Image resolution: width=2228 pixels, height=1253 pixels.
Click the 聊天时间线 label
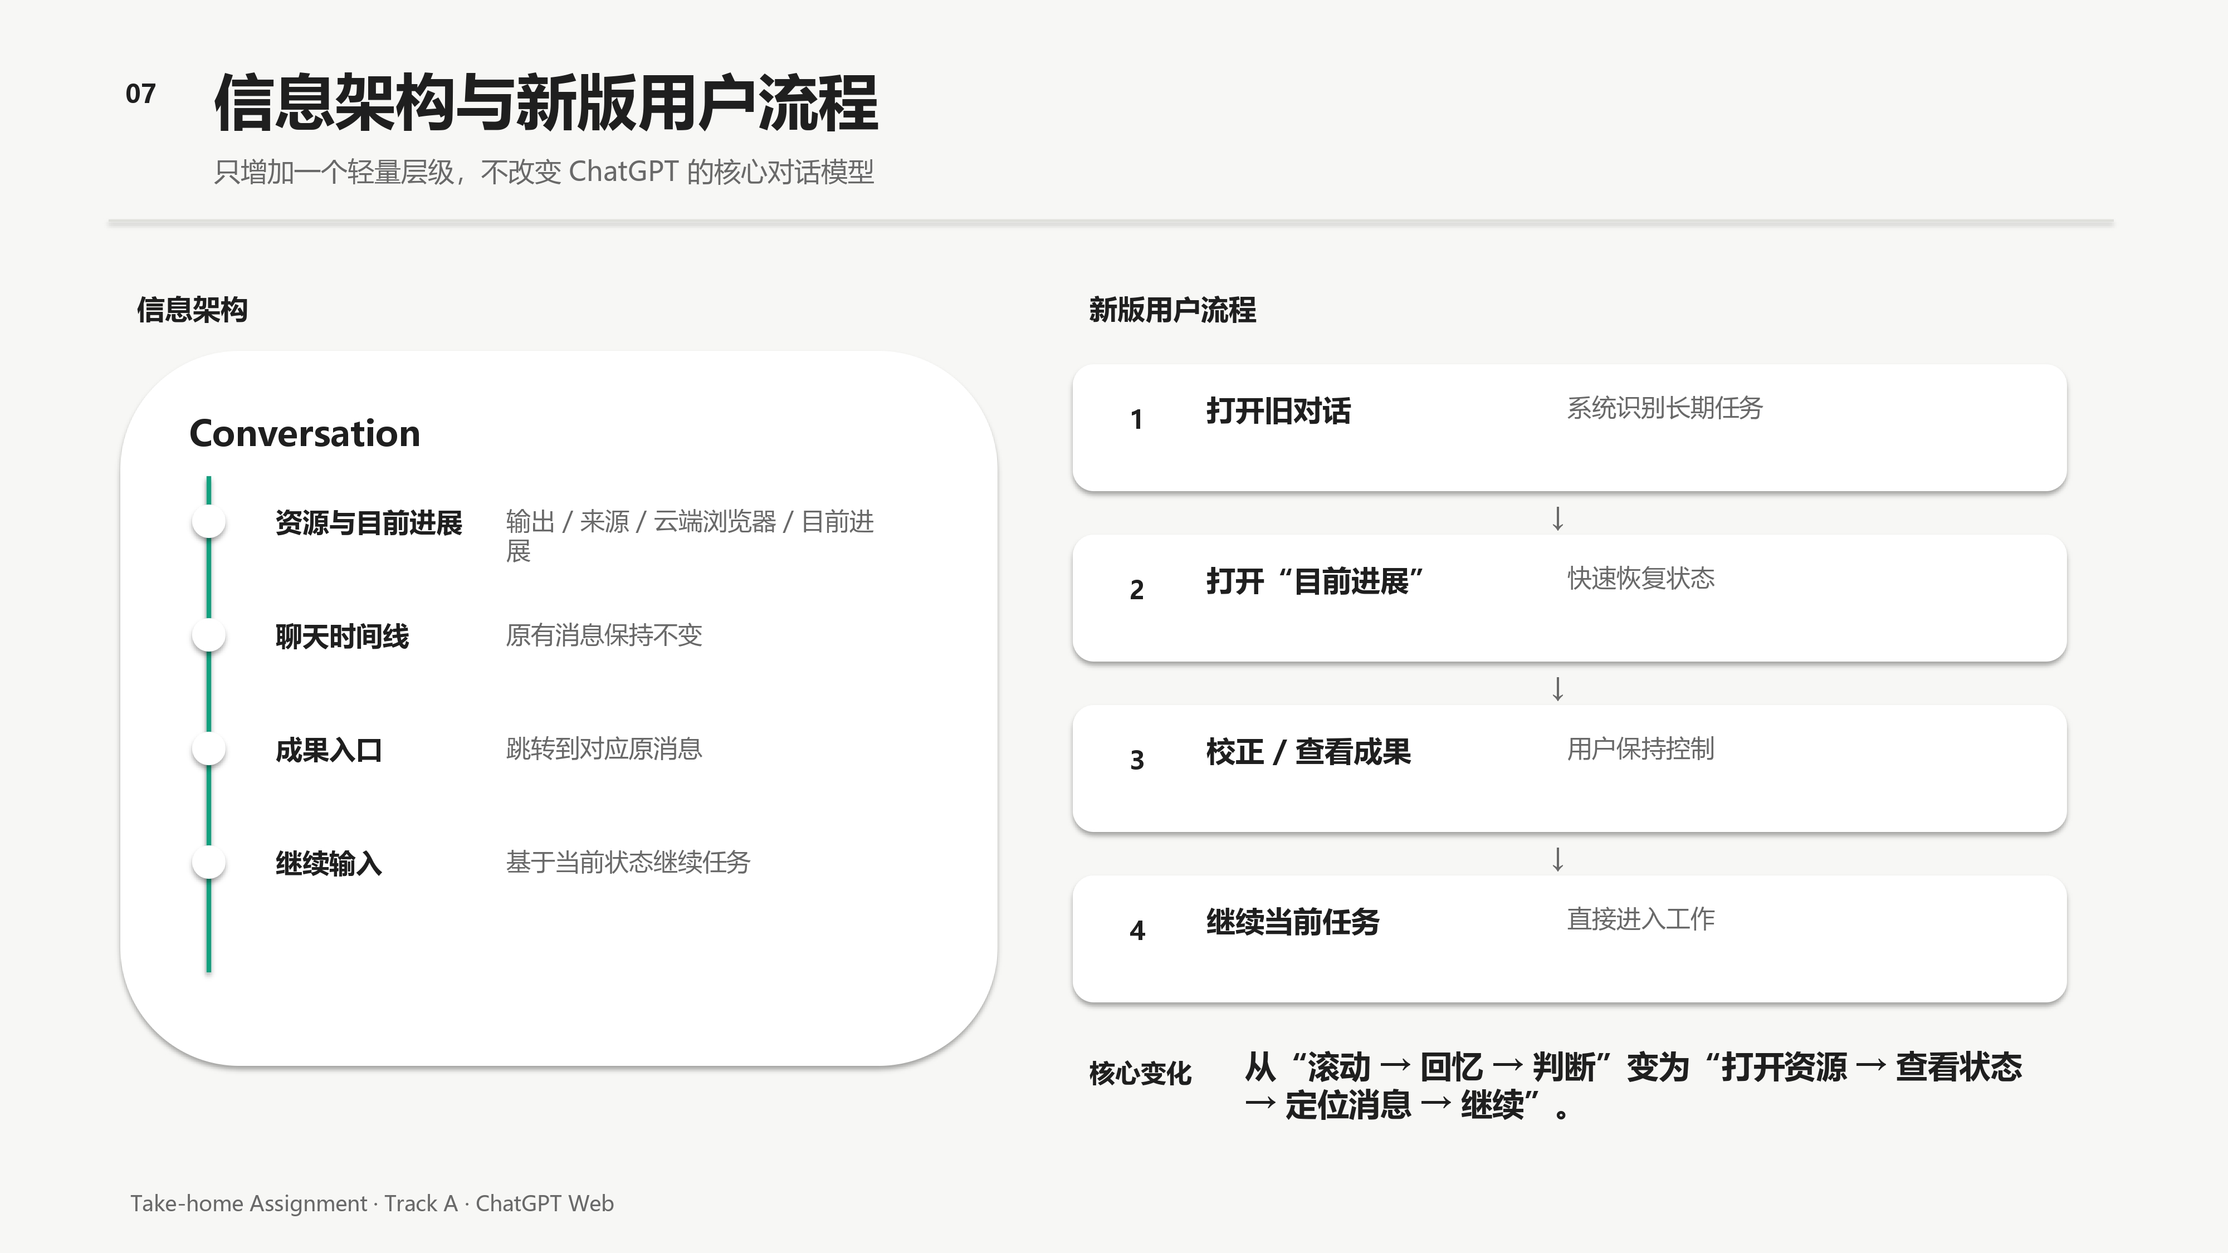click(341, 637)
